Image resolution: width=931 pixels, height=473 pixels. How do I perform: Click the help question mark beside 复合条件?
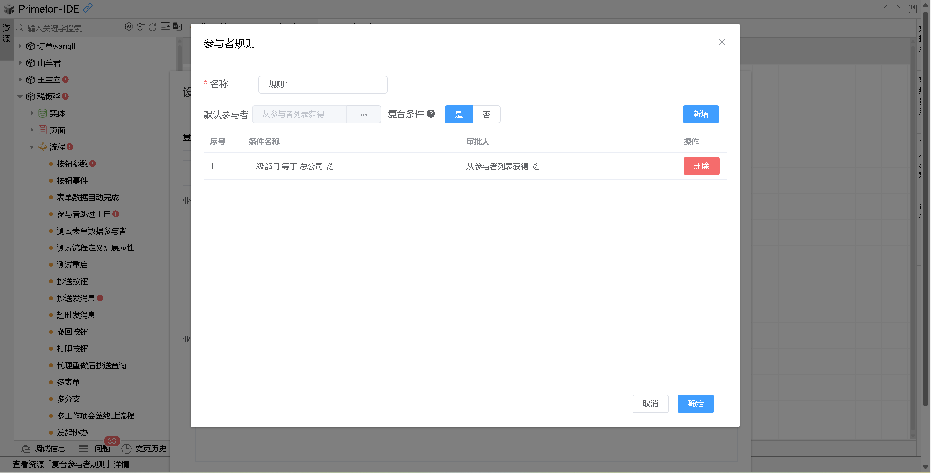(x=431, y=114)
